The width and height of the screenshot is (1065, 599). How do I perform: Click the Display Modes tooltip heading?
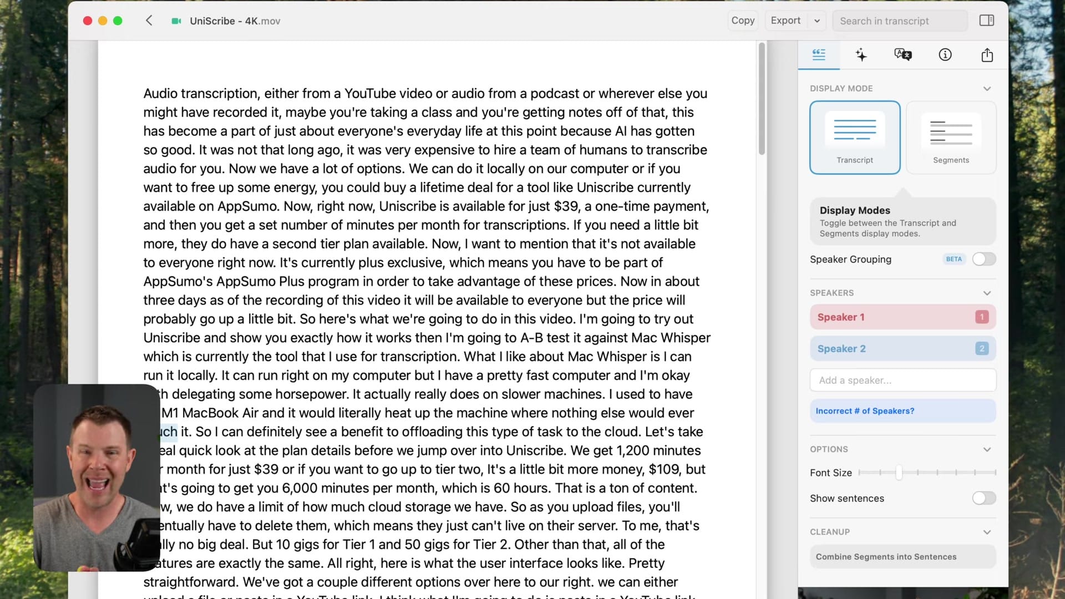point(855,210)
